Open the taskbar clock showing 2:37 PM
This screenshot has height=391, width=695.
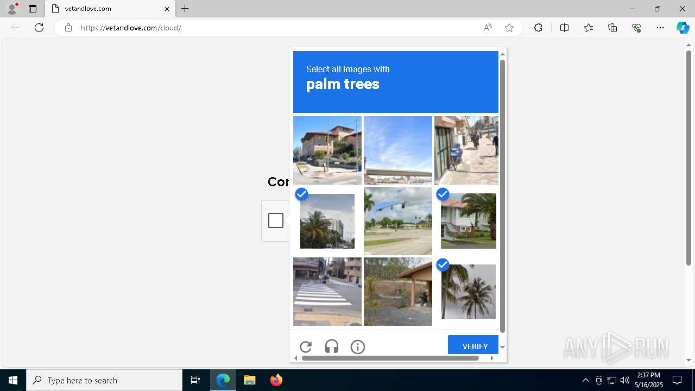[648, 380]
